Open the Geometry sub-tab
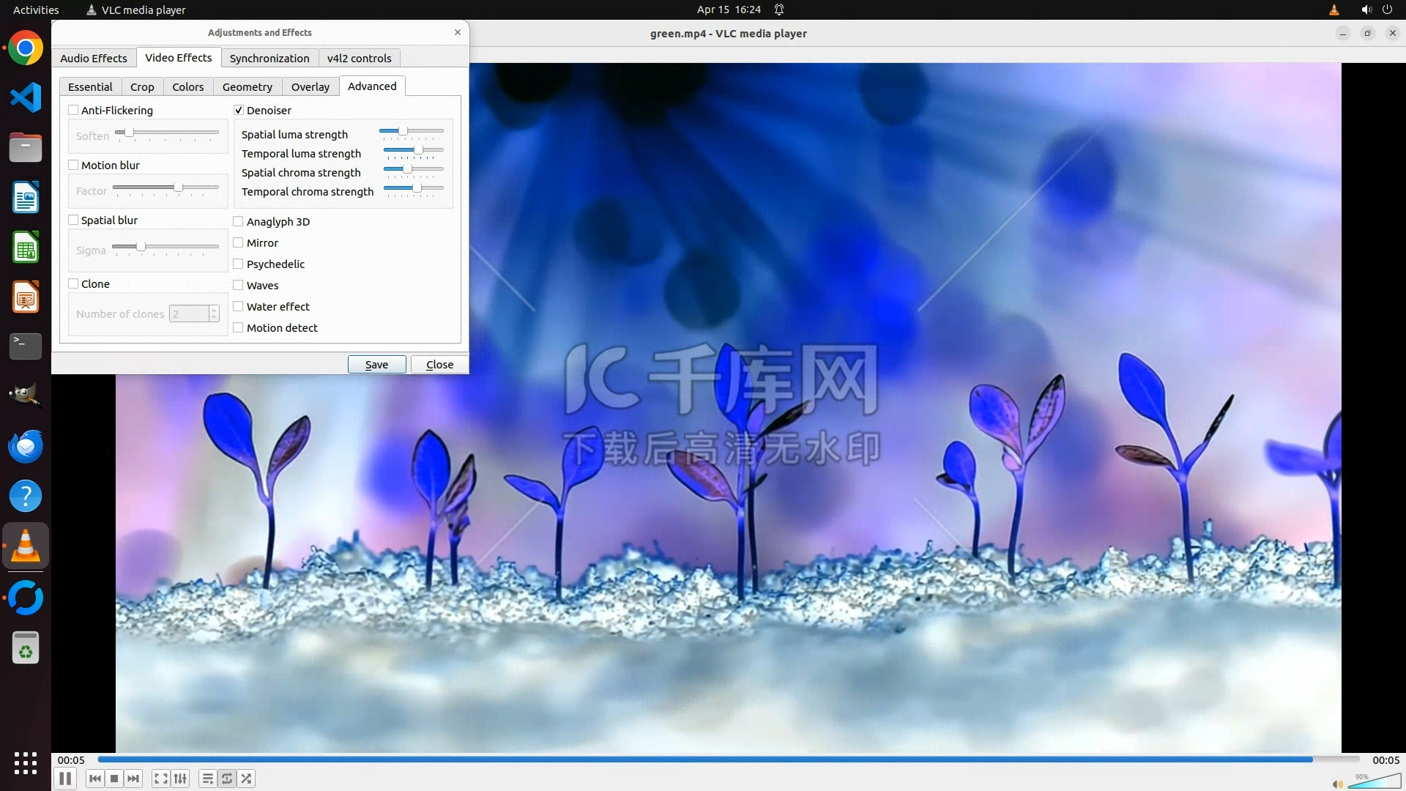The width and height of the screenshot is (1406, 791). click(x=248, y=87)
